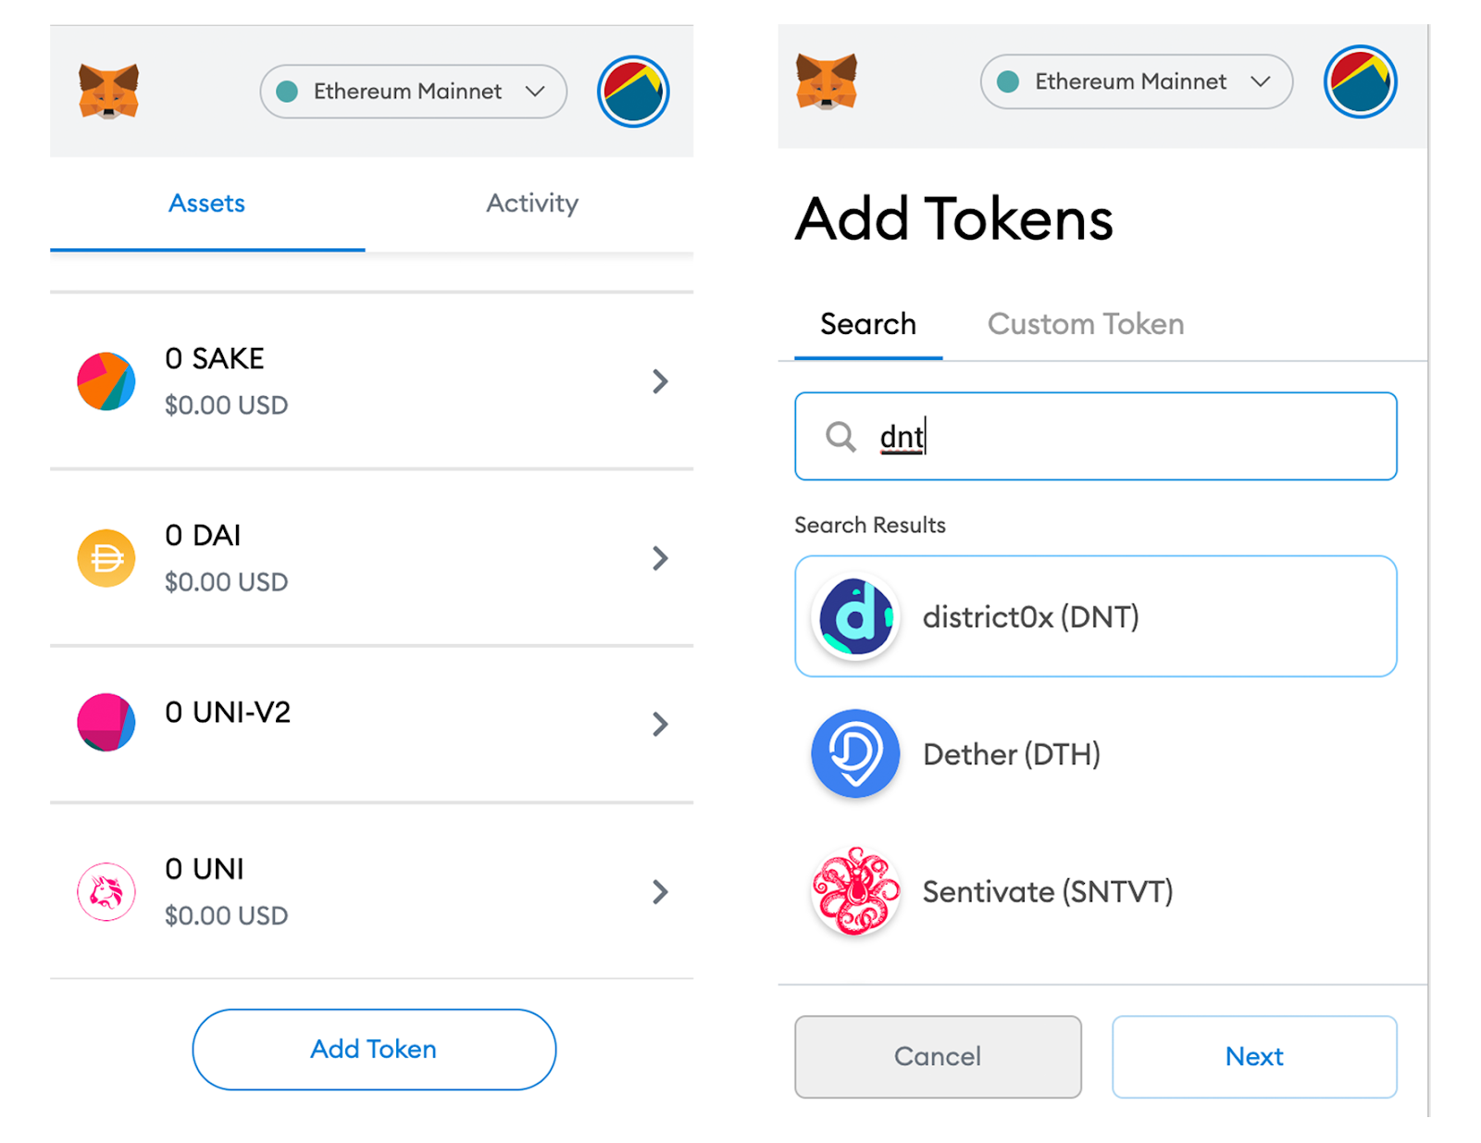This screenshot has width=1481, height=1143.
Task: Click the Sentivate octopus token logo
Action: pyautogui.click(x=855, y=890)
